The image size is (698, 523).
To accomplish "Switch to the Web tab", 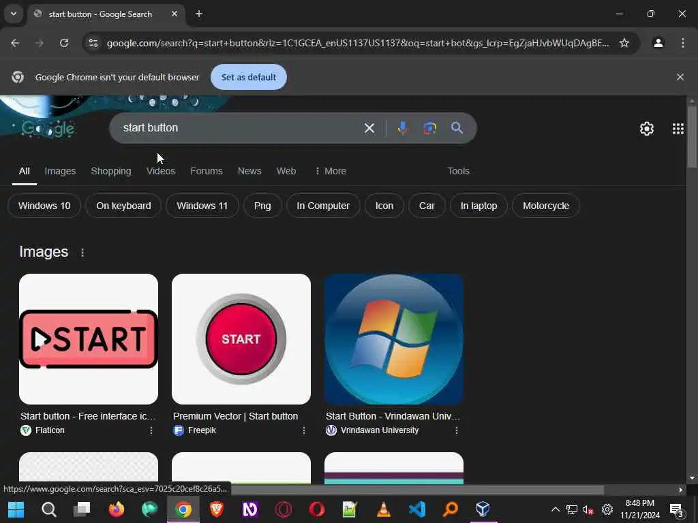I will (286, 171).
